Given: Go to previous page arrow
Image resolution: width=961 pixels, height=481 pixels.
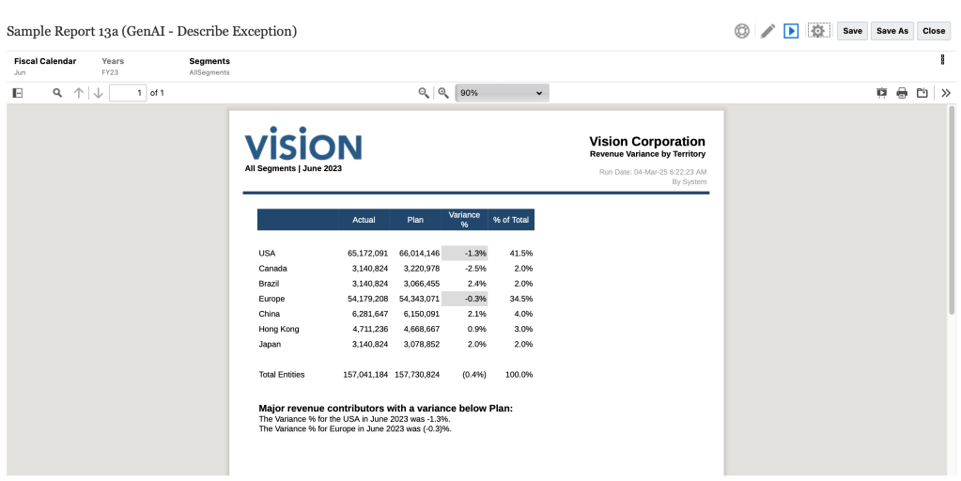Looking at the screenshot, I should (79, 93).
